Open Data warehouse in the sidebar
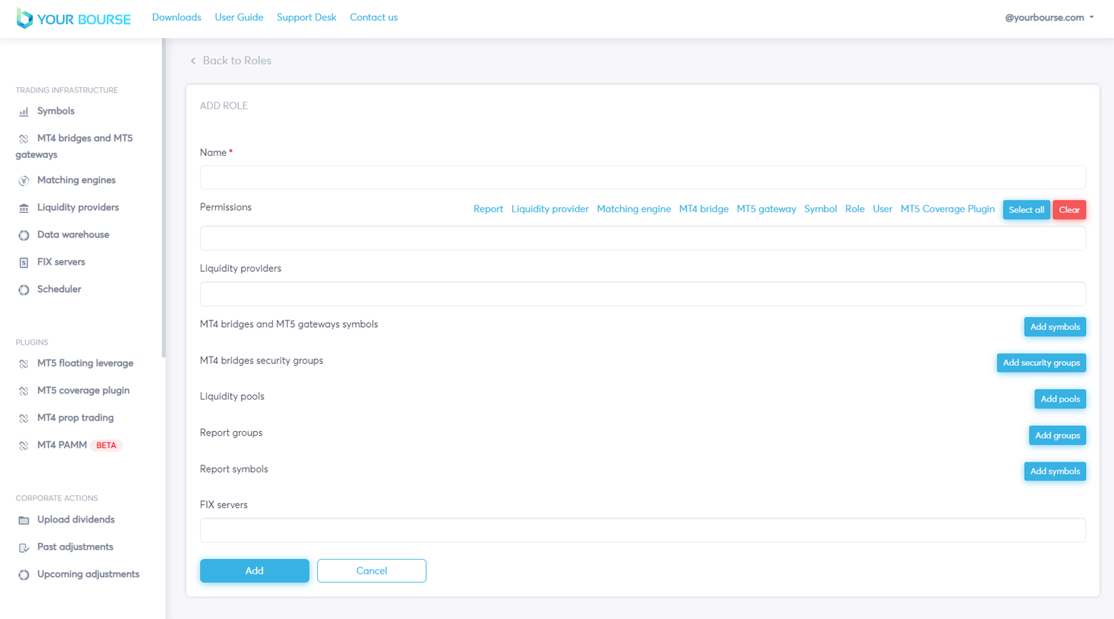The image size is (1114, 619). click(x=73, y=235)
